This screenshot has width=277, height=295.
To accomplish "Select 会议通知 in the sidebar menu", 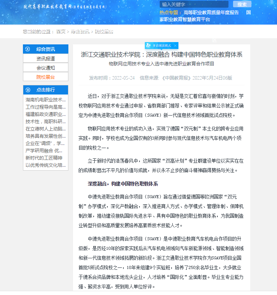I will point(45,68).
